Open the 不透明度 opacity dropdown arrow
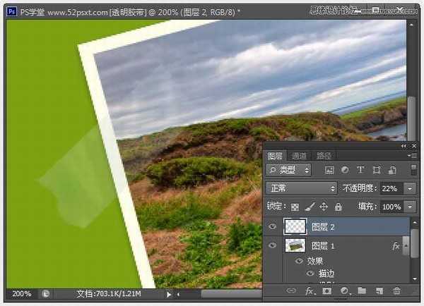Image resolution: width=424 pixels, height=306 pixels. click(411, 189)
